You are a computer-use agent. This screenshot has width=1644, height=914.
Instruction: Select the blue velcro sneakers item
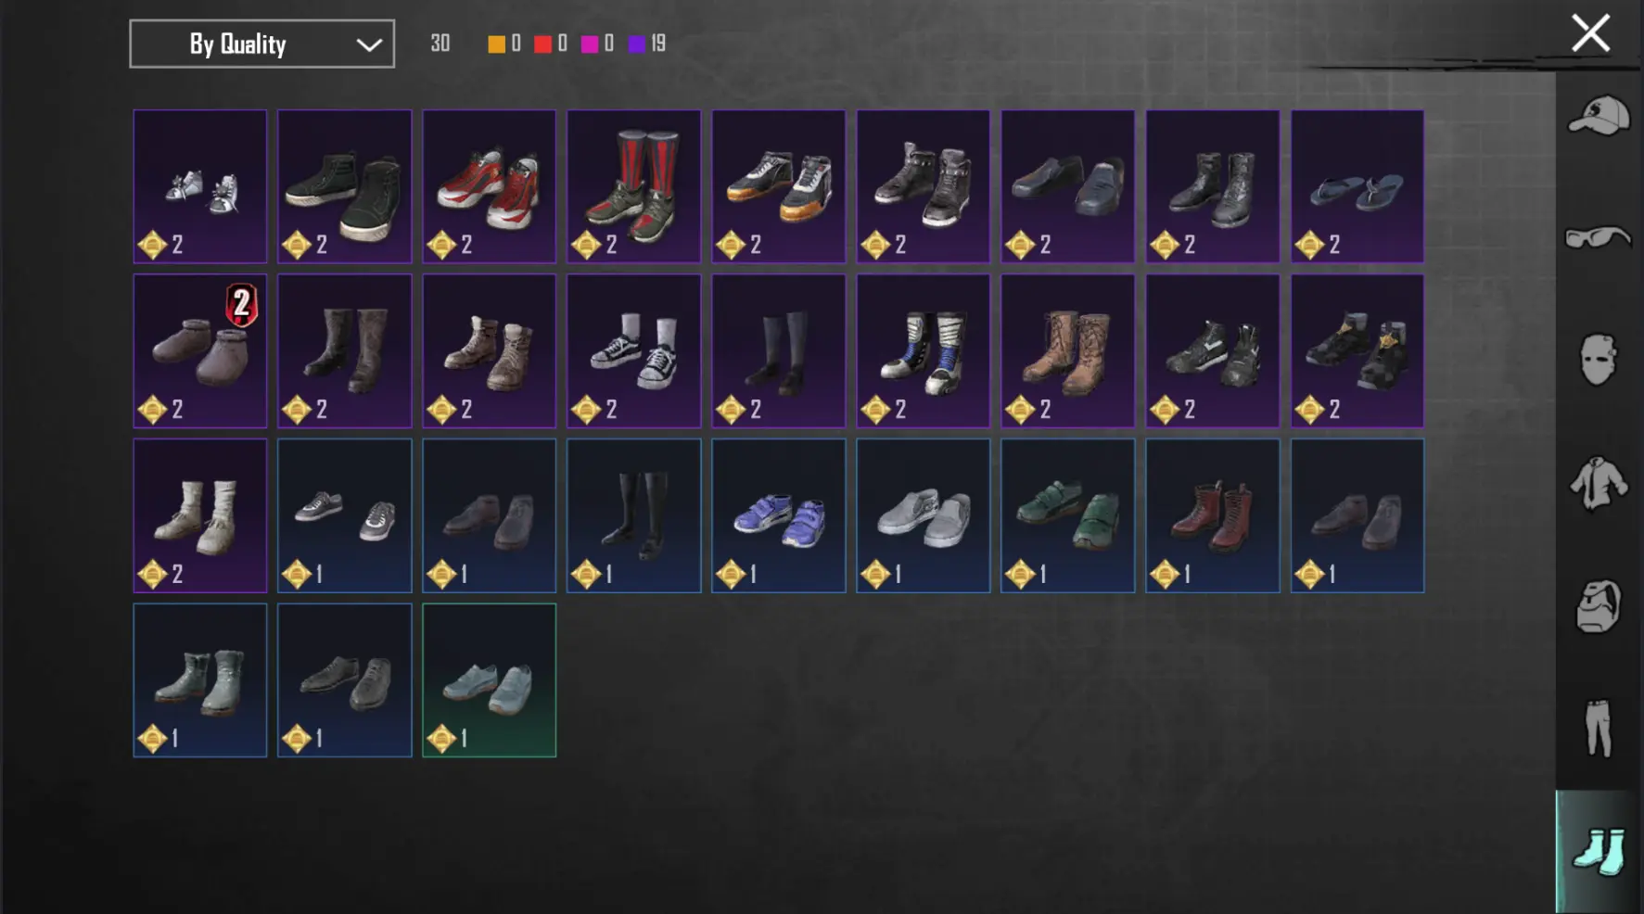tap(779, 515)
